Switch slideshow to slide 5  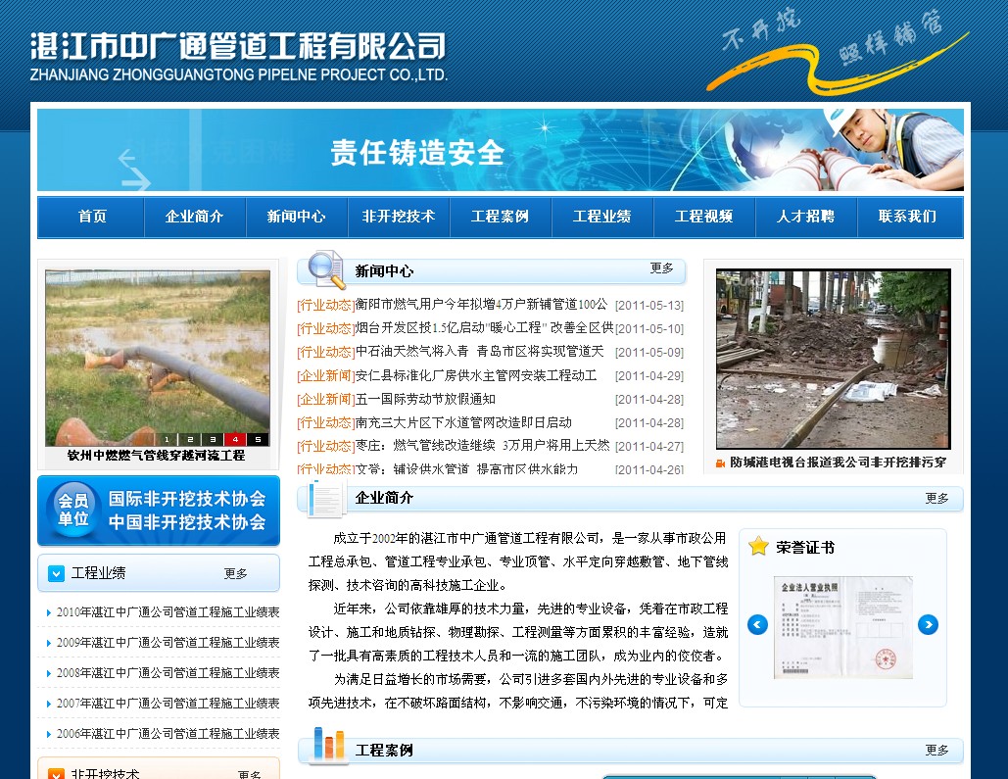pyautogui.click(x=257, y=439)
